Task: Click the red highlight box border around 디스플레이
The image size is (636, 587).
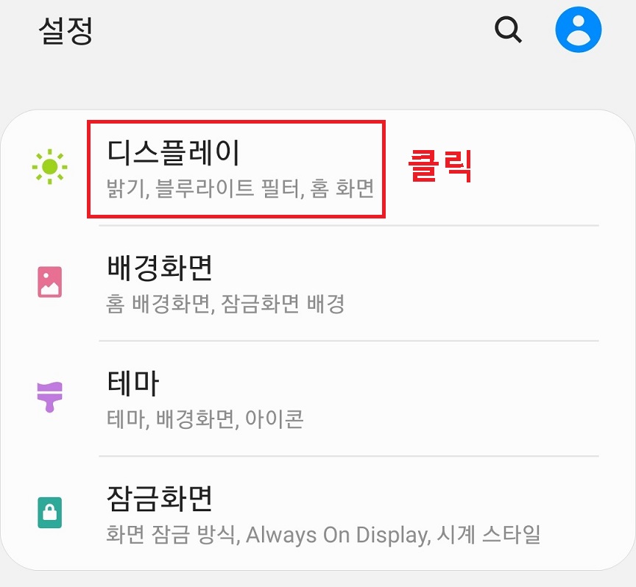Action: 236,121
